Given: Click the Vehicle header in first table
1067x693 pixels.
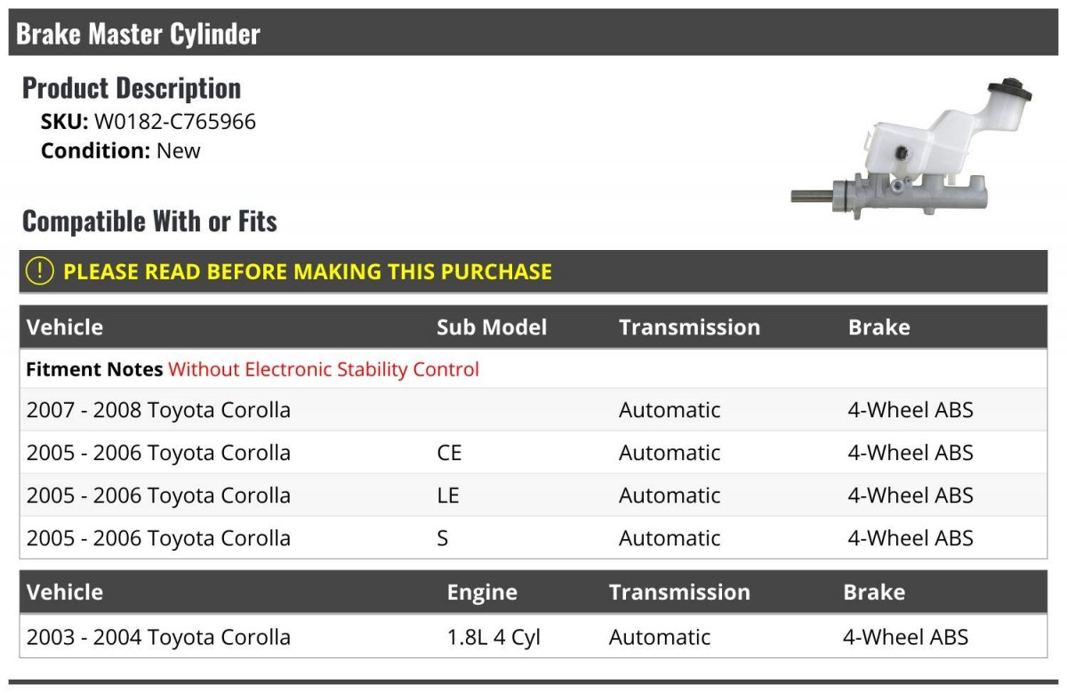Looking at the screenshot, I should (65, 327).
